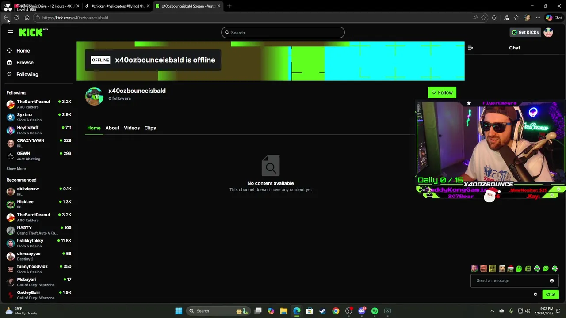Image resolution: width=566 pixels, height=318 pixels.
Task: Select the Clips tab
Action: [150, 128]
